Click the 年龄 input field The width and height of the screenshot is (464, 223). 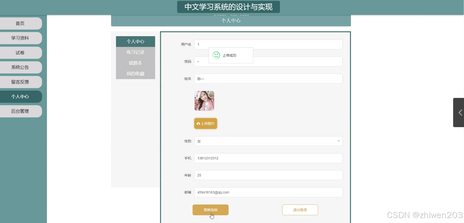pyautogui.click(x=268, y=175)
